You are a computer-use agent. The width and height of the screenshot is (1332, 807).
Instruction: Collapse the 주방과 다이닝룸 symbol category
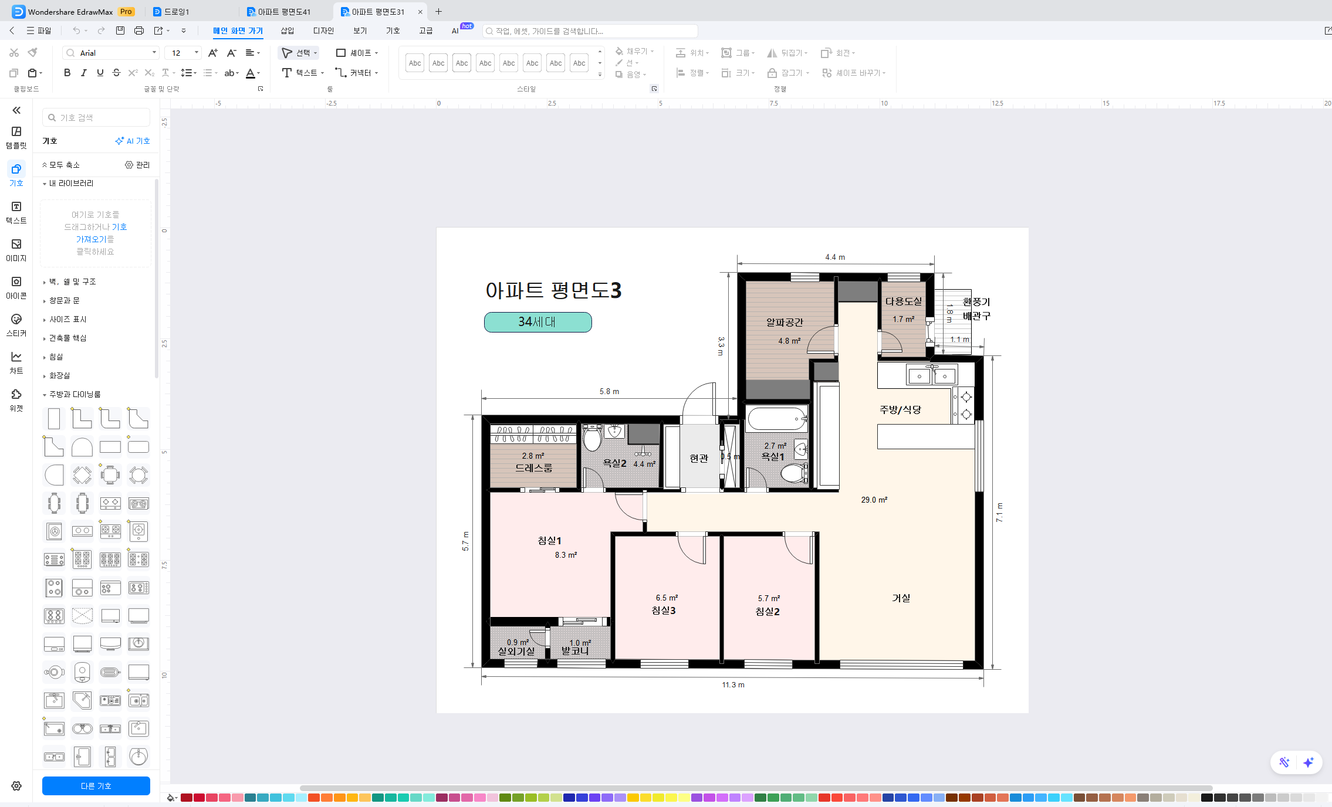click(73, 394)
